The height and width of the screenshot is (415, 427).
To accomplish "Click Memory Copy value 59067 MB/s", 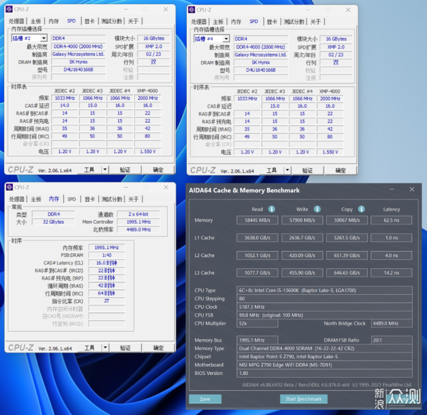I will [347, 220].
